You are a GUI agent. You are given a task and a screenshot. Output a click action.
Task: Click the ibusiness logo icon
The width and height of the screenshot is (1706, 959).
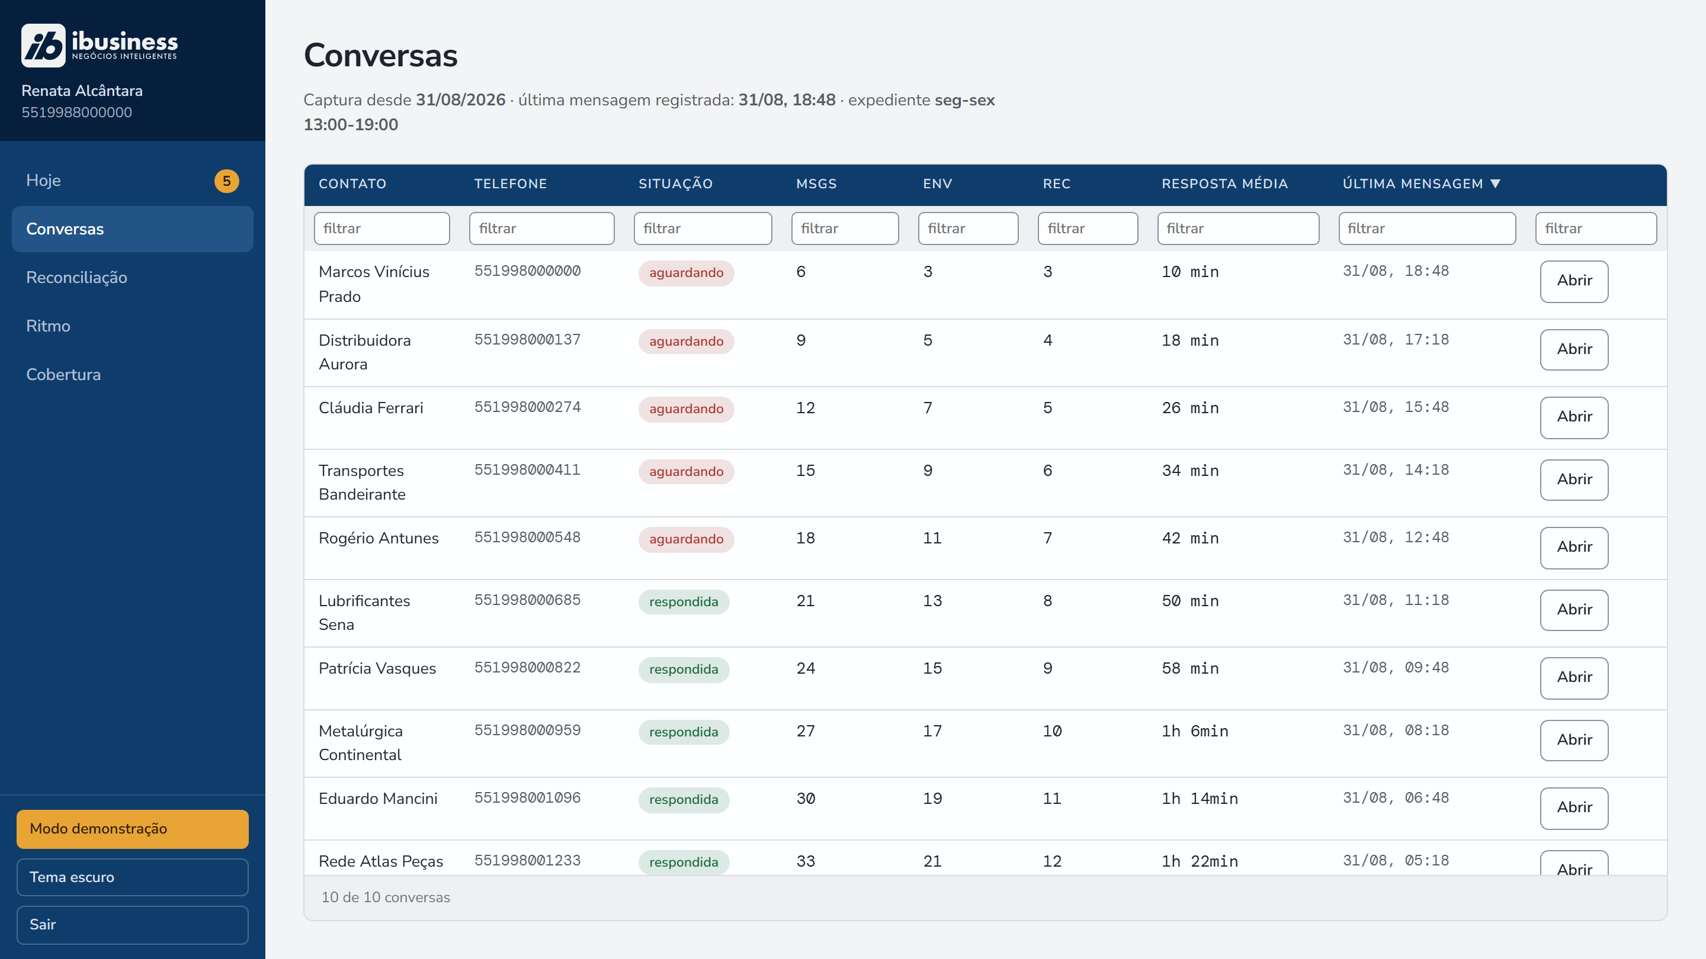(43, 46)
